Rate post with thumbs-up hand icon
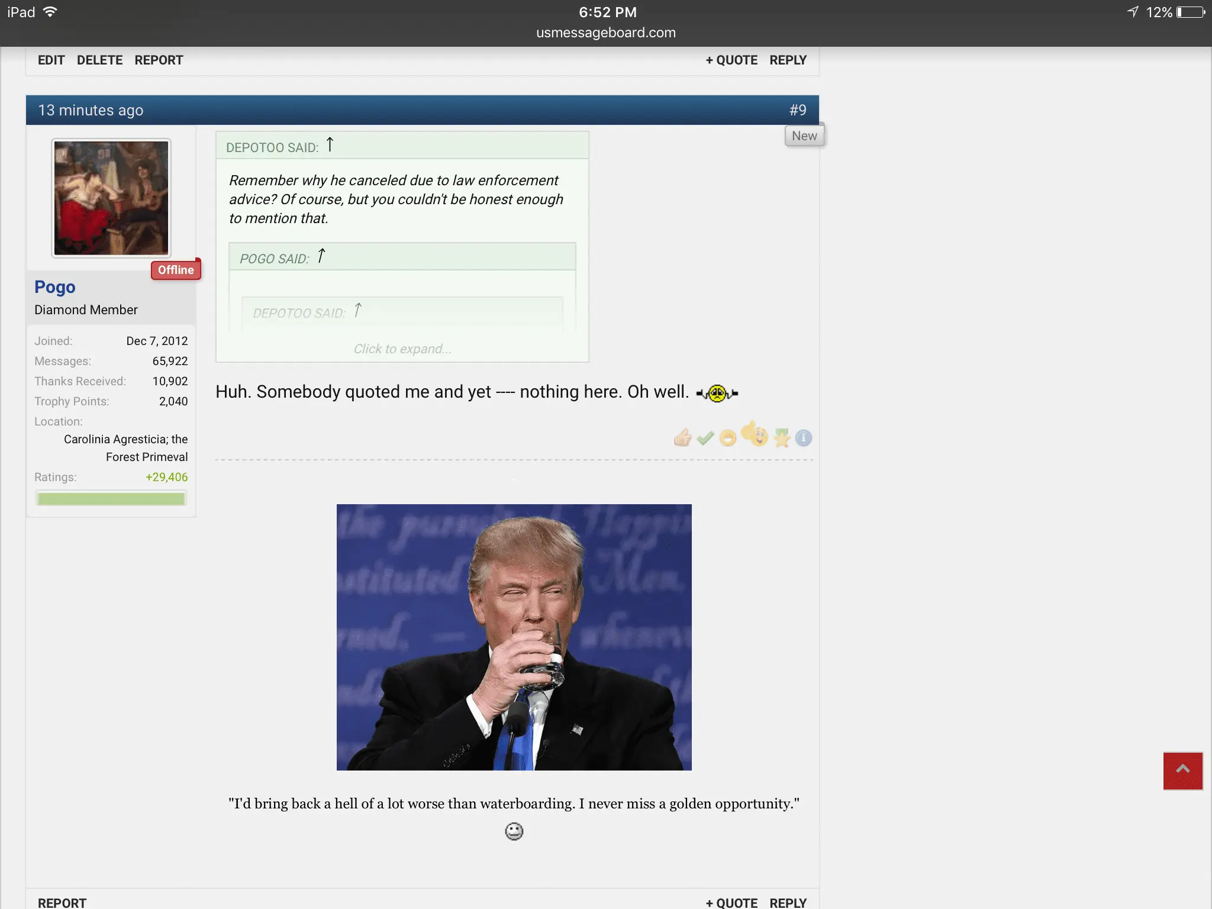 [x=682, y=438]
